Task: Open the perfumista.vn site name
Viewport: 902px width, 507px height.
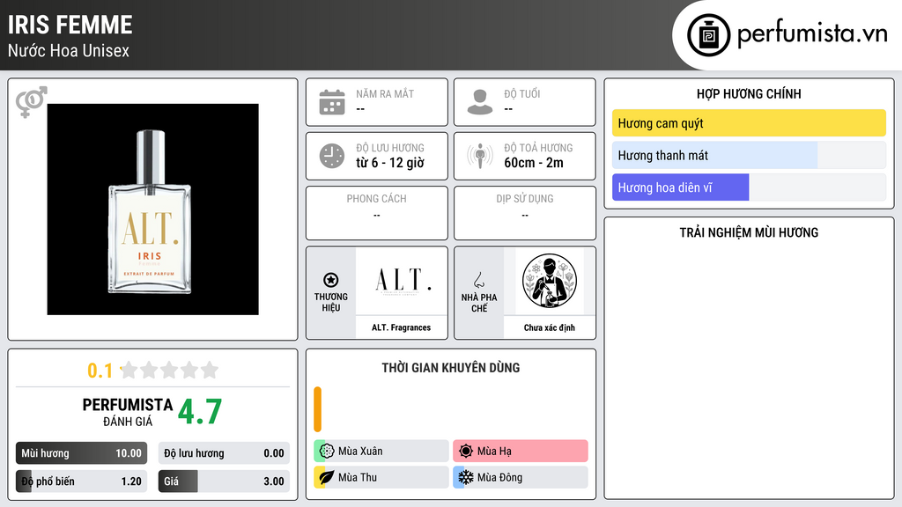Action: click(812, 33)
